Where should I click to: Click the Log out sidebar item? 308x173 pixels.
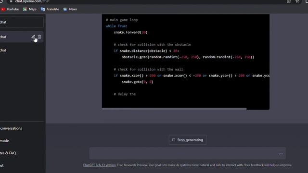pos(22,165)
